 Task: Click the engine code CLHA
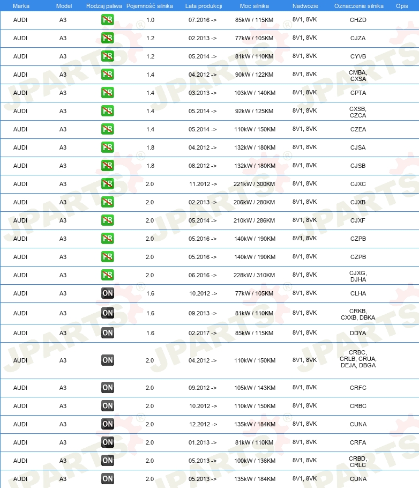click(x=358, y=293)
